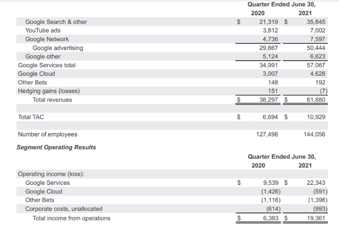Click Google Services operating income 22,343

click(316, 182)
